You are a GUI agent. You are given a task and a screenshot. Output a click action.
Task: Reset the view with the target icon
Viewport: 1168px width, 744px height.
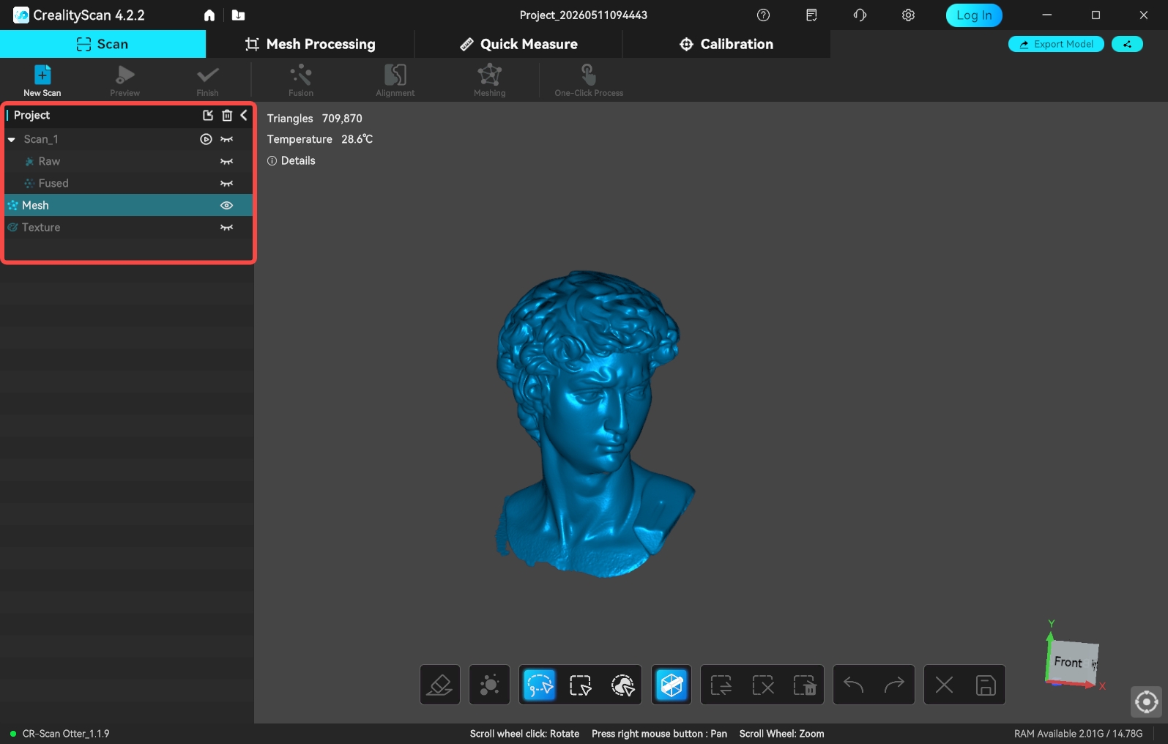tap(1146, 702)
